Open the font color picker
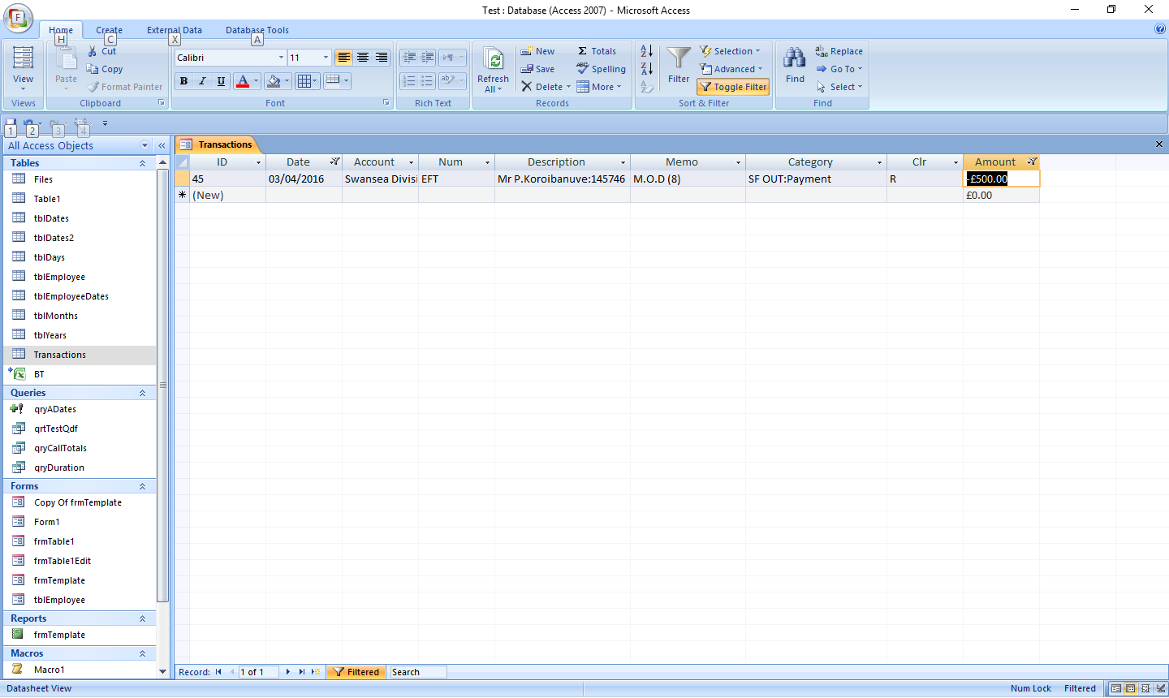The height and width of the screenshot is (698, 1169). pos(247,80)
